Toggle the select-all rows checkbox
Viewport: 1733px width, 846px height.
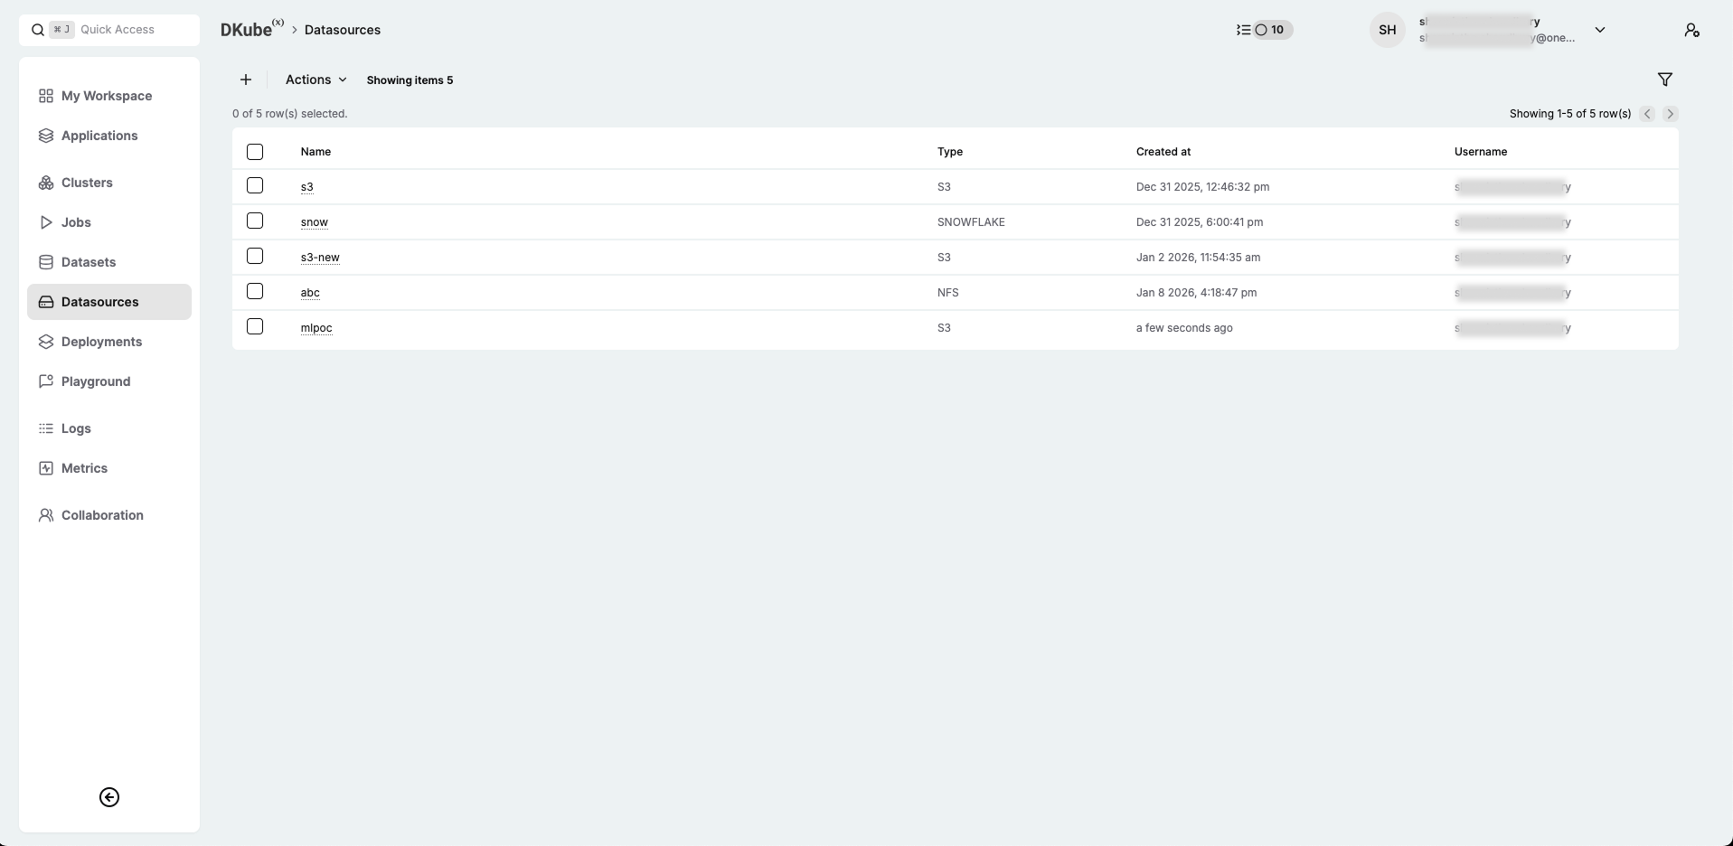255,152
